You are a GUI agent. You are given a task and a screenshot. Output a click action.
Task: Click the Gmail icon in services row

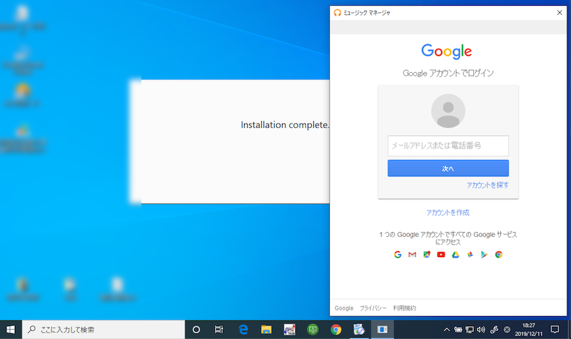coord(412,255)
